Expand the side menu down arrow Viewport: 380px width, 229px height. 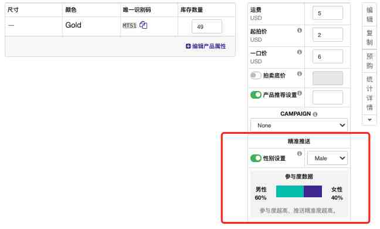[369, 120]
